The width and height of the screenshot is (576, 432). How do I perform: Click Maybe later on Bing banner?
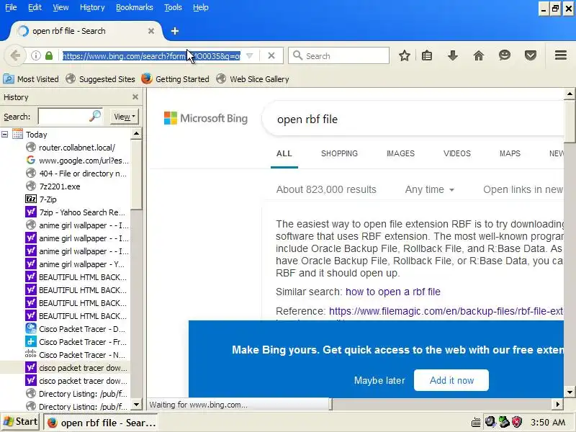tap(379, 381)
